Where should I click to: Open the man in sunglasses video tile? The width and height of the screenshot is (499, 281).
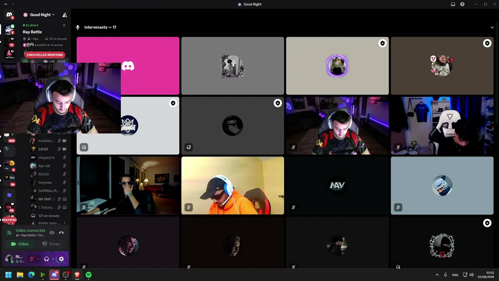128,185
